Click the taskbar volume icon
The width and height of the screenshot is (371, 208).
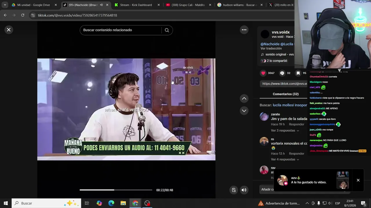[330, 203]
